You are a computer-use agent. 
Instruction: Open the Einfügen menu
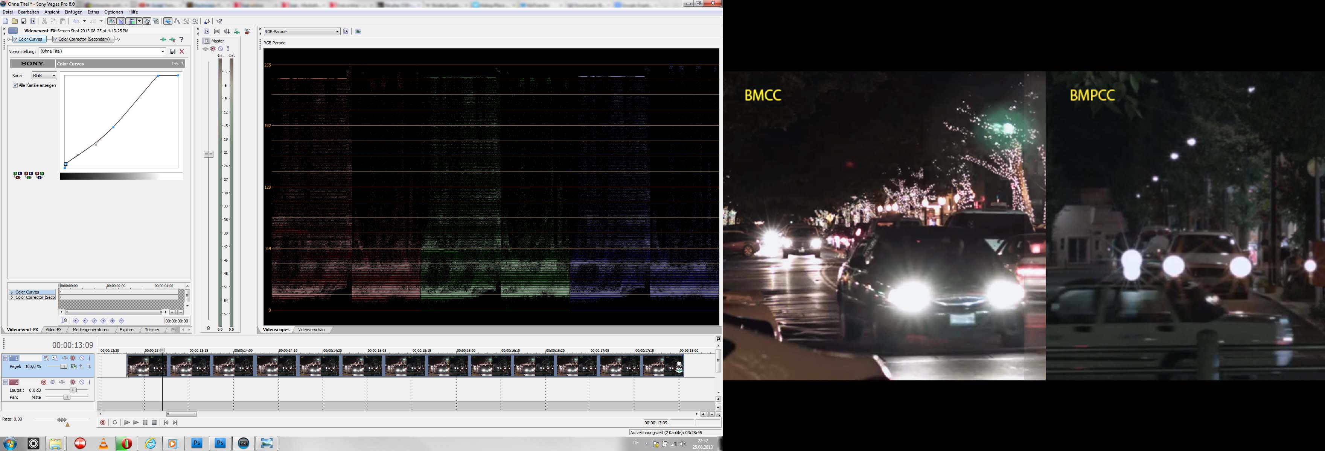pyautogui.click(x=73, y=12)
